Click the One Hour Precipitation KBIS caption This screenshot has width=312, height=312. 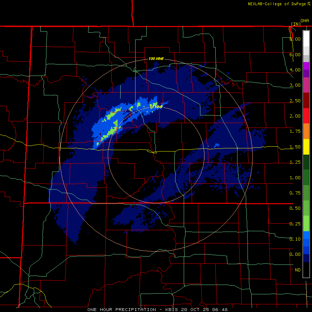[157, 310]
